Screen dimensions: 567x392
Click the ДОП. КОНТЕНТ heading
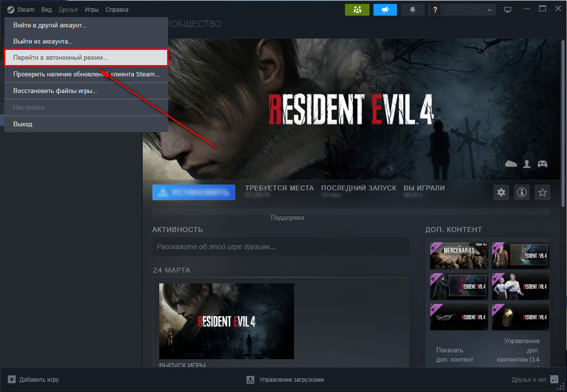click(x=453, y=230)
